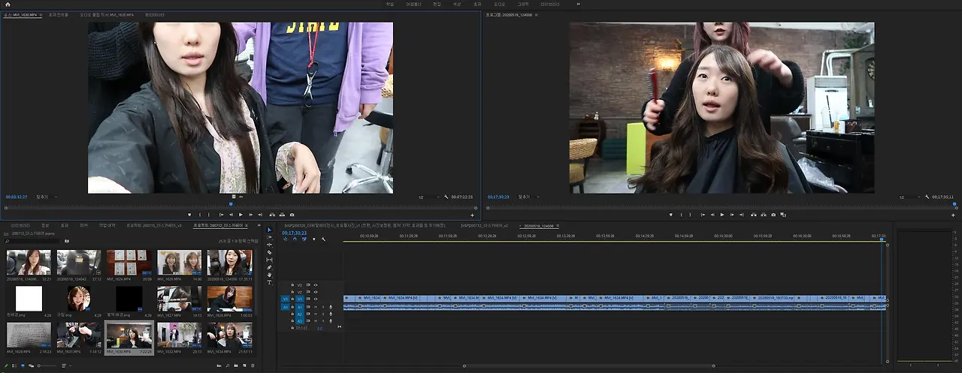This screenshot has width=962, height=373.
Task: Adjust project thumbnail size slider
Action: [x=47, y=365]
